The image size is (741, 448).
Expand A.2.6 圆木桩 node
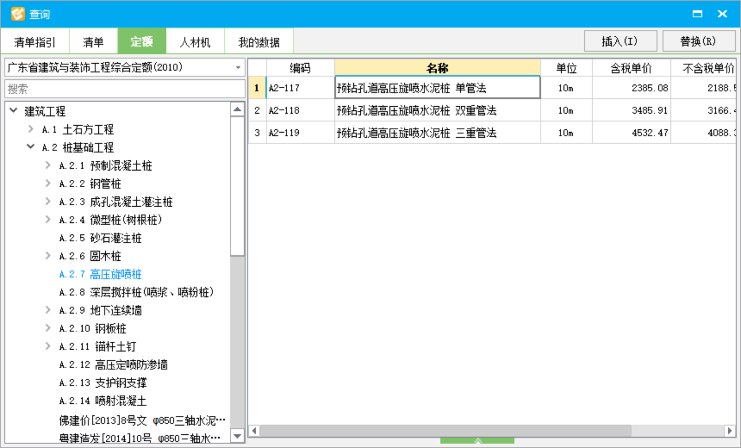tap(48, 256)
